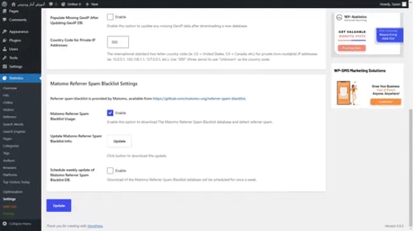Open the Search Words submenu item

click(x=13, y=124)
